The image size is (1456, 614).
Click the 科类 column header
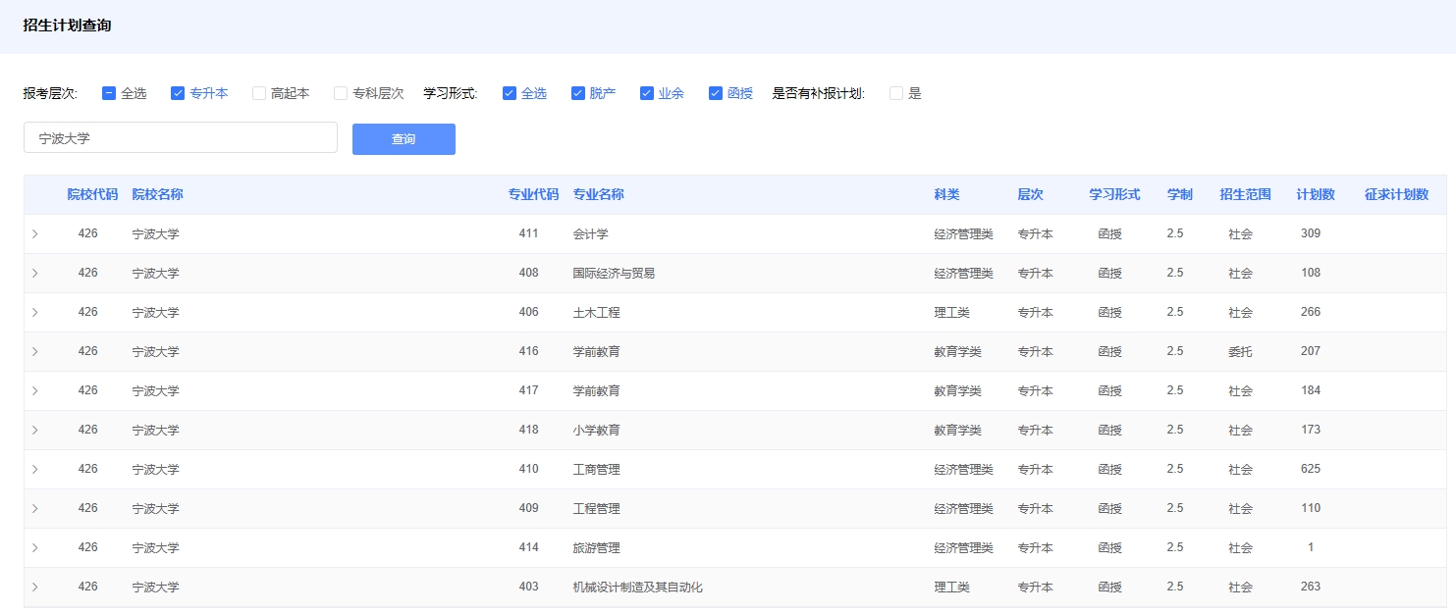pyautogui.click(x=947, y=194)
